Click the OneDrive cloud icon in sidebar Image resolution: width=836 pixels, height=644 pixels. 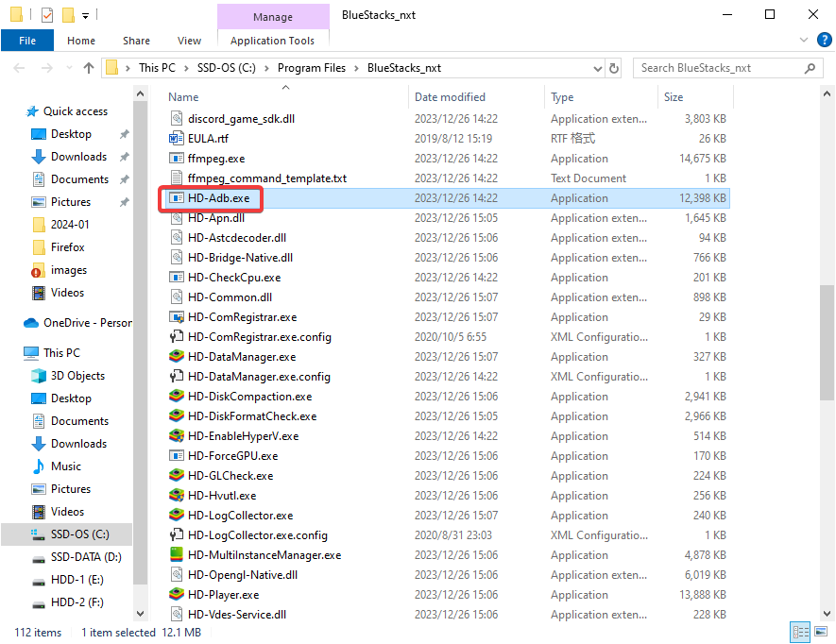(31, 323)
